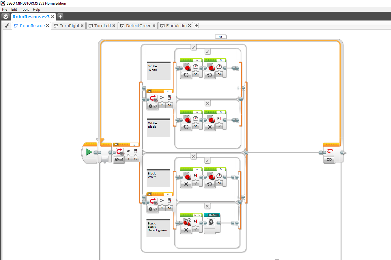The height and width of the screenshot is (260, 391).
Task: Click brake-at-end icon on the A+D block
Action: pos(195,221)
